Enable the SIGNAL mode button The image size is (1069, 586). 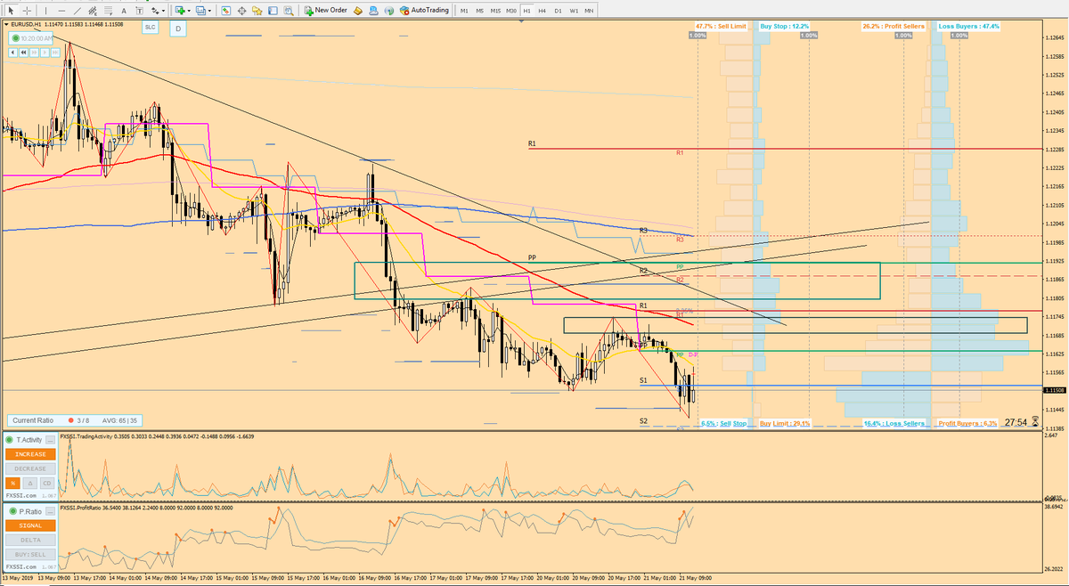30,525
